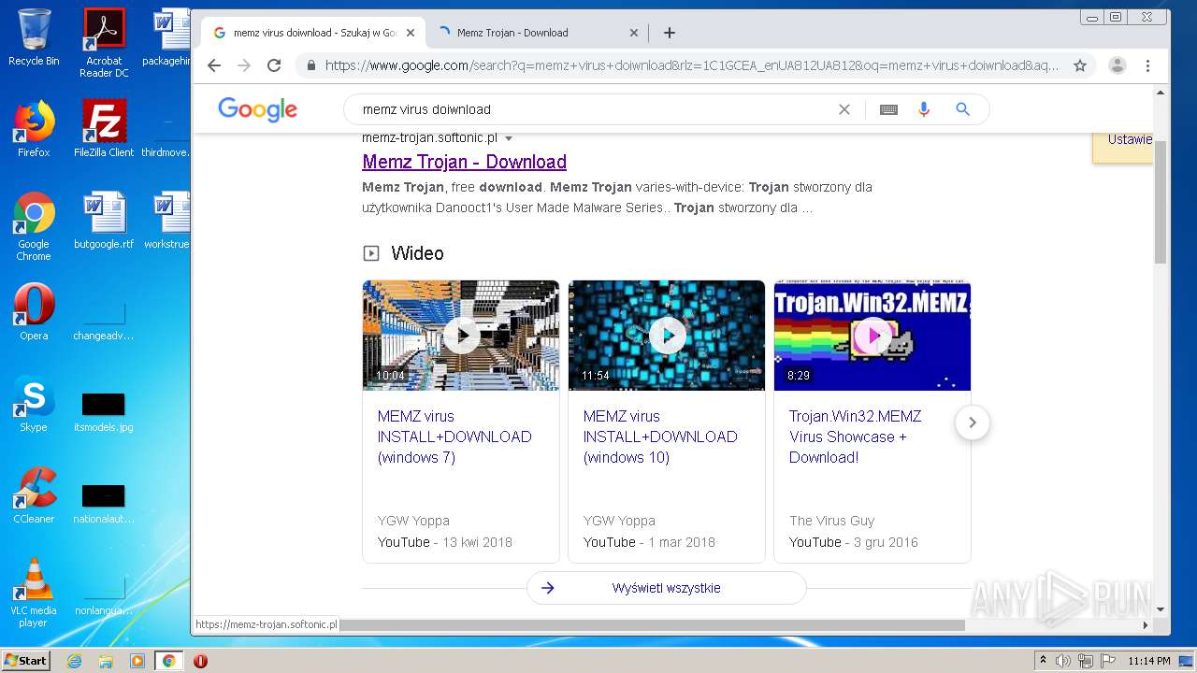Select the Google Chrome desktop shortcut
The image size is (1197, 673).
point(34,226)
